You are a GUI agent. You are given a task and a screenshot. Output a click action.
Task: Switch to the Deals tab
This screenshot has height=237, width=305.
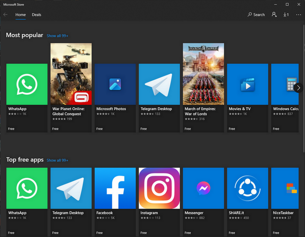point(36,15)
